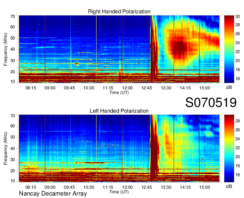Click the 10:30 tick under the Left Handed plot
This screenshot has height=198, width=244.
tap(89, 187)
